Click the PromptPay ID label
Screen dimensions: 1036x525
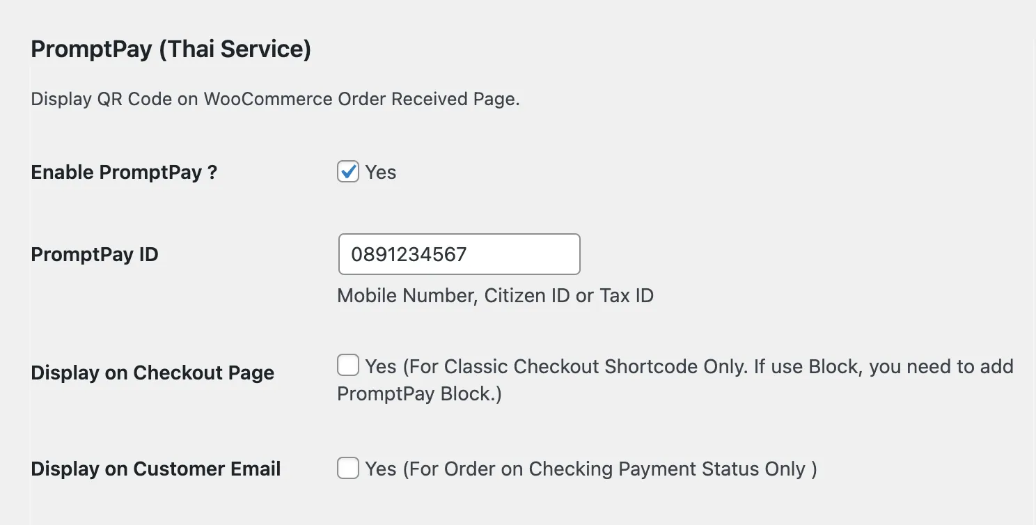pyautogui.click(x=95, y=254)
